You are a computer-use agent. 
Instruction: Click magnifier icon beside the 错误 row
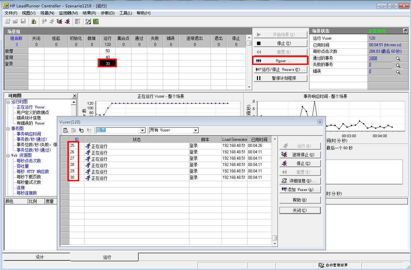tap(398, 72)
